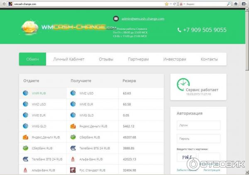Click the Рус. Стандарт RUB icon
Image resolution: width=249 pixels, height=175 pixels.
(x=73, y=170)
